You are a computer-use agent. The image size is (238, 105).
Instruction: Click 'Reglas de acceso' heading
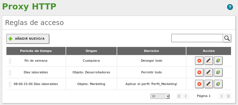pyautogui.click(x=34, y=23)
